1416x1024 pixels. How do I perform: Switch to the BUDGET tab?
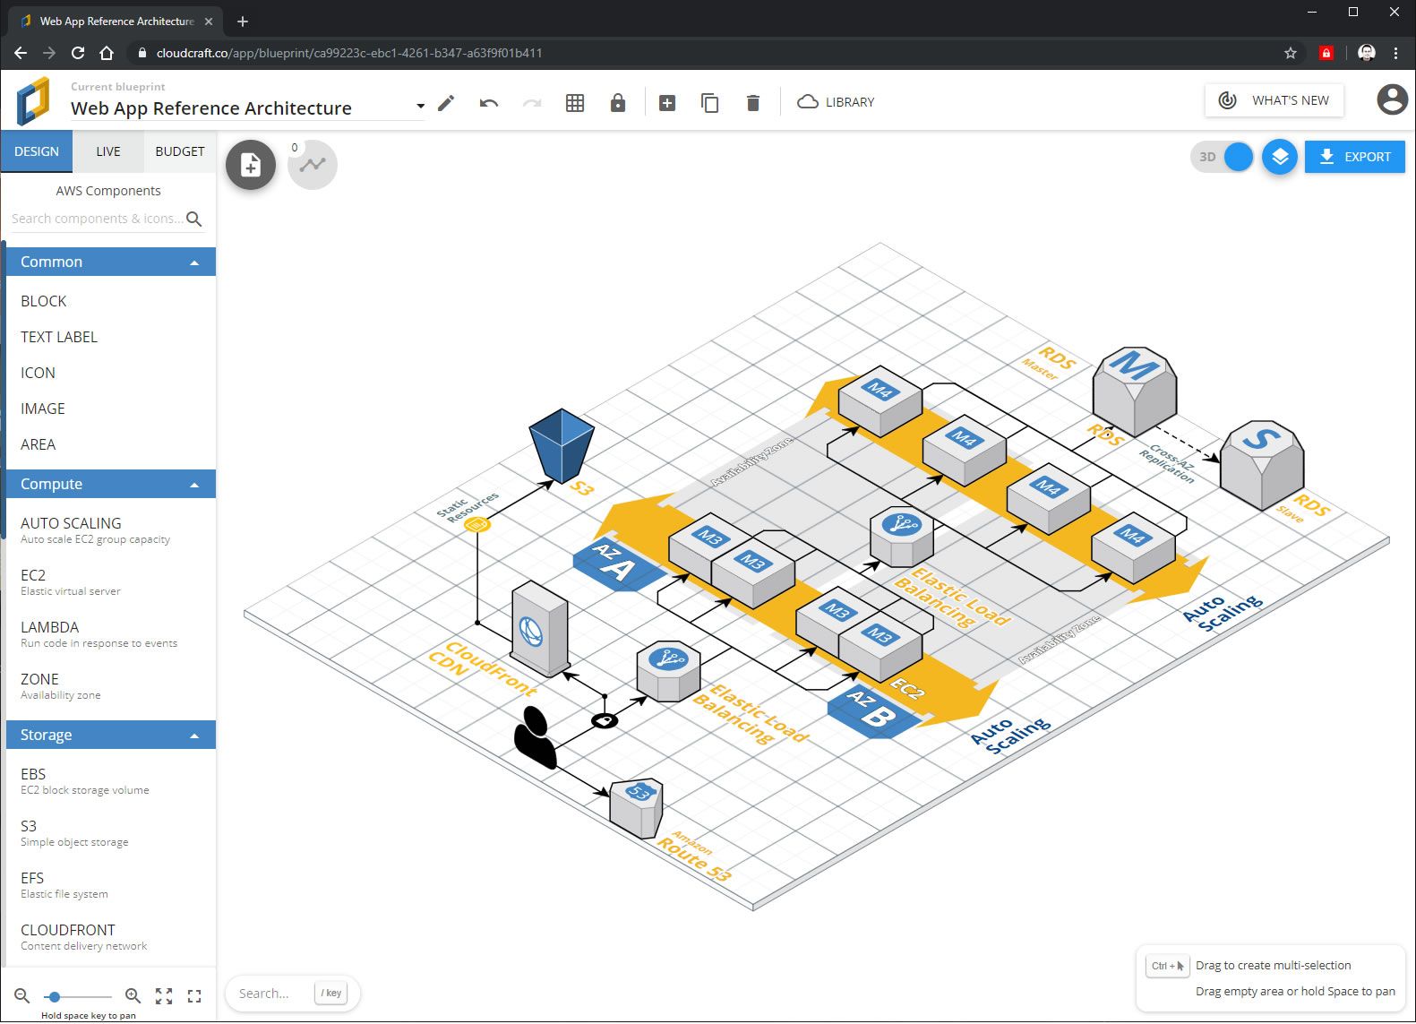point(180,151)
